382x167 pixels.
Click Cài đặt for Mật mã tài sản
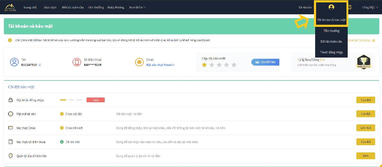pyautogui.click(x=366, y=114)
